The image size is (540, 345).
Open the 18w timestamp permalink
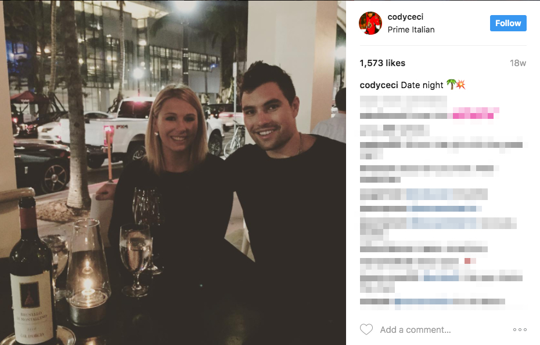(517, 63)
